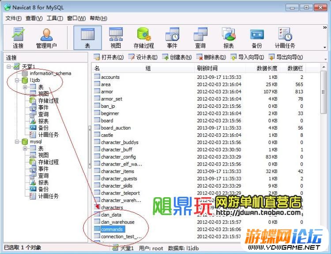
Task: Click 删除表 delete table button
Action: point(211,57)
